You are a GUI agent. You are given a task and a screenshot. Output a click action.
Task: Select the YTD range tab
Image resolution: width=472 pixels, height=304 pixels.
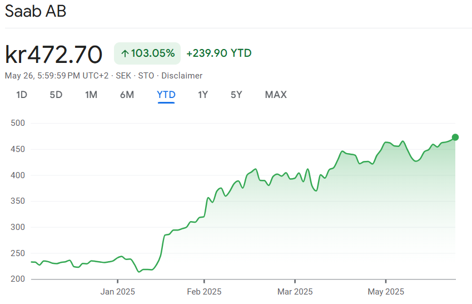point(166,95)
